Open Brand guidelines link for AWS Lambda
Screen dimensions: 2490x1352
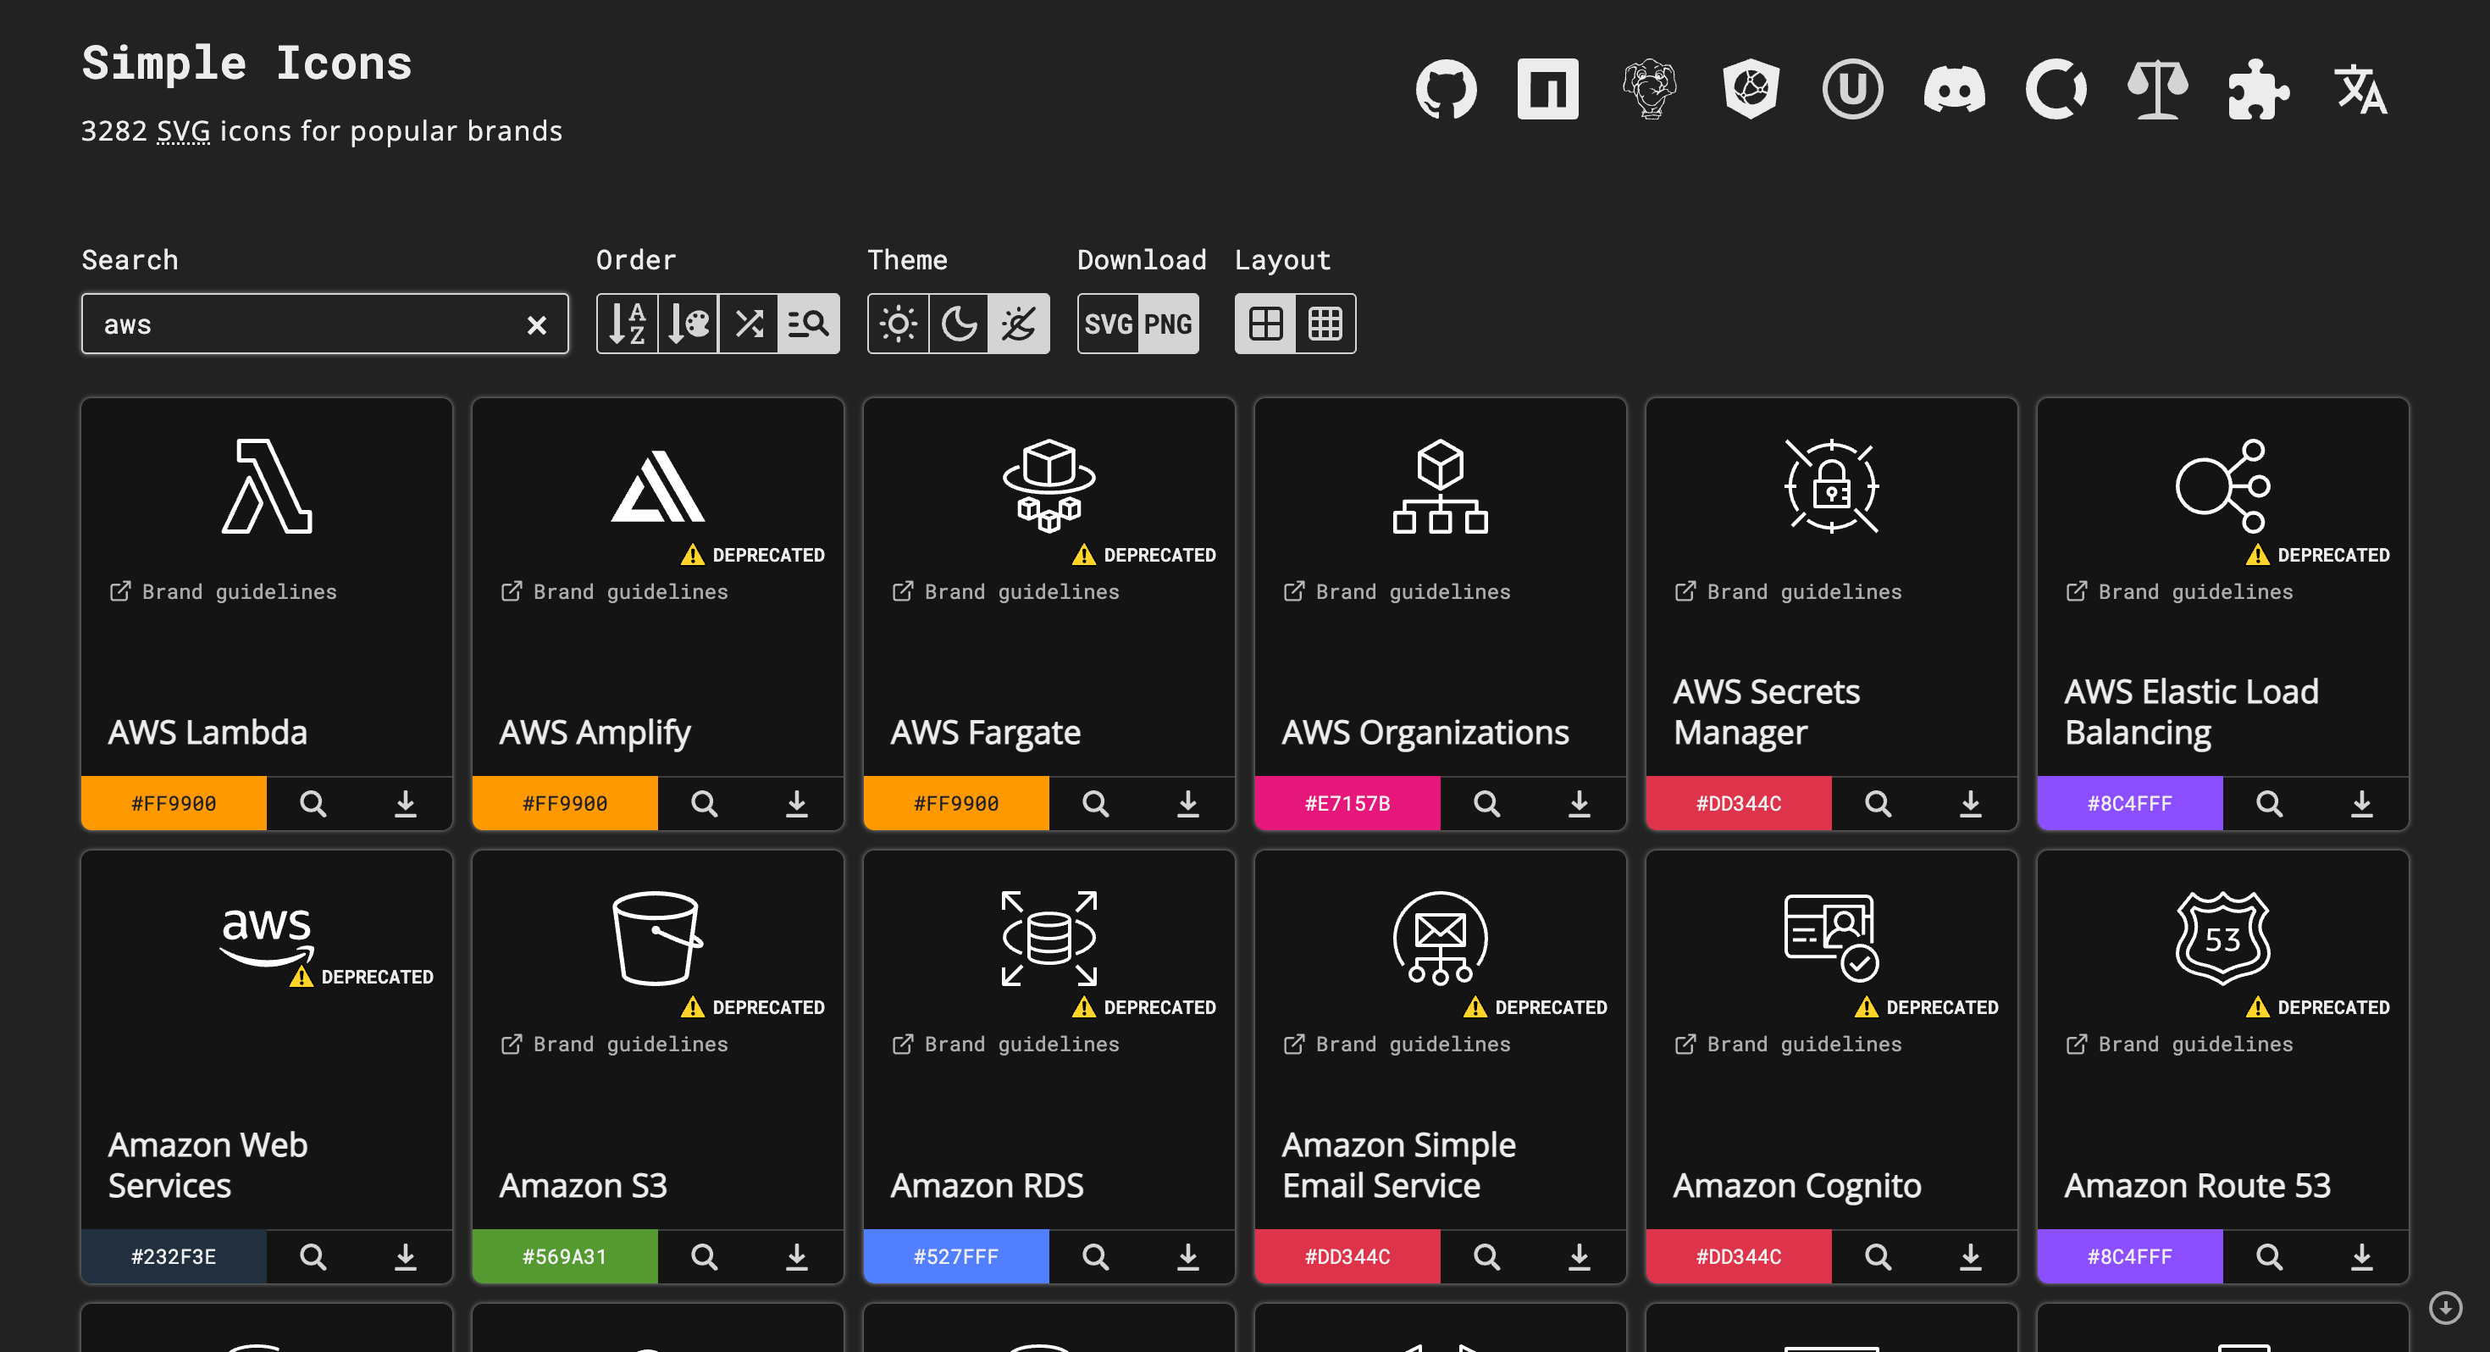pos(224,591)
